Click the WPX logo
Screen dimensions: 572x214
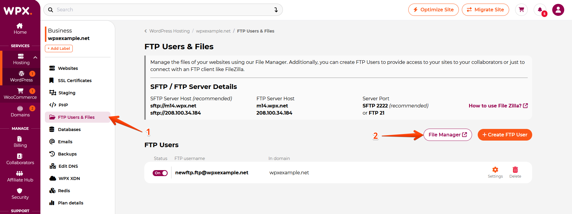(x=18, y=11)
